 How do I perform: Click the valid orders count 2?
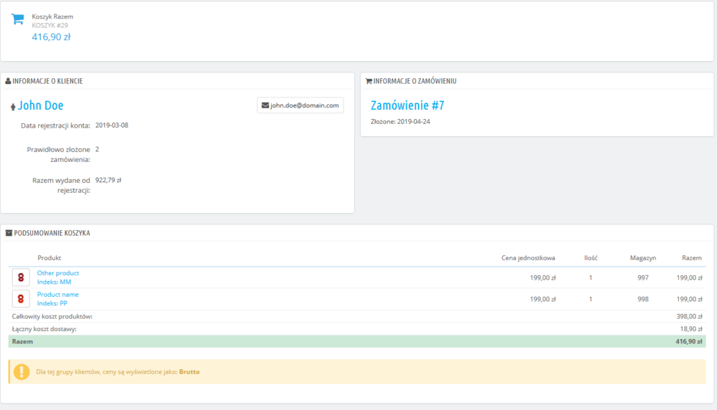pos(97,150)
